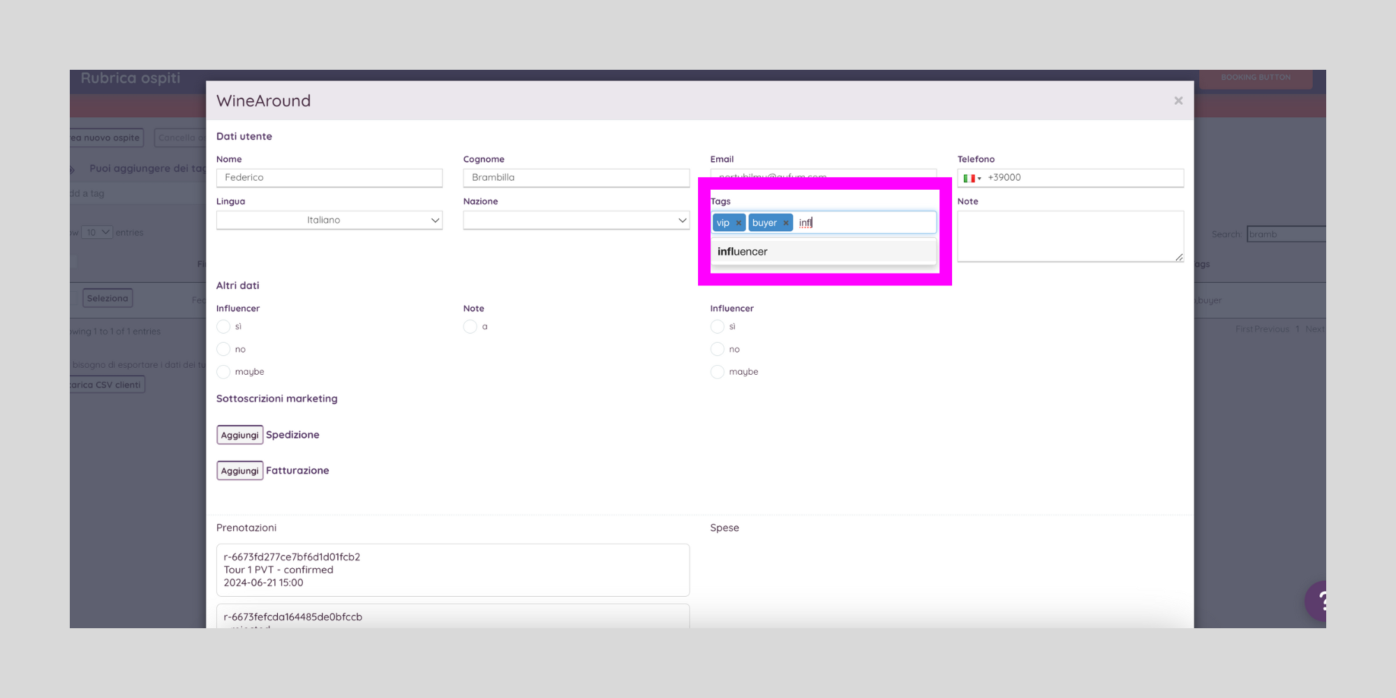Remove the vip tag
The height and width of the screenshot is (698, 1396).
738,223
